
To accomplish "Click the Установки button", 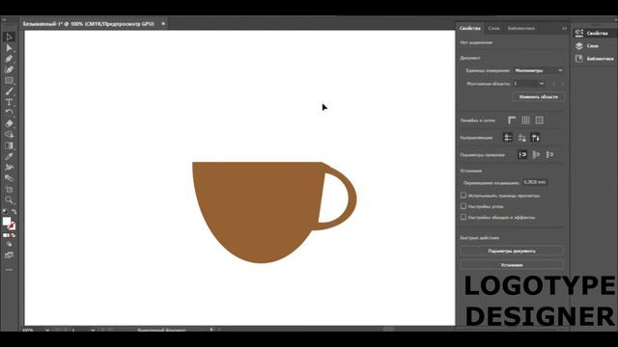I will click(x=512, y=265).
